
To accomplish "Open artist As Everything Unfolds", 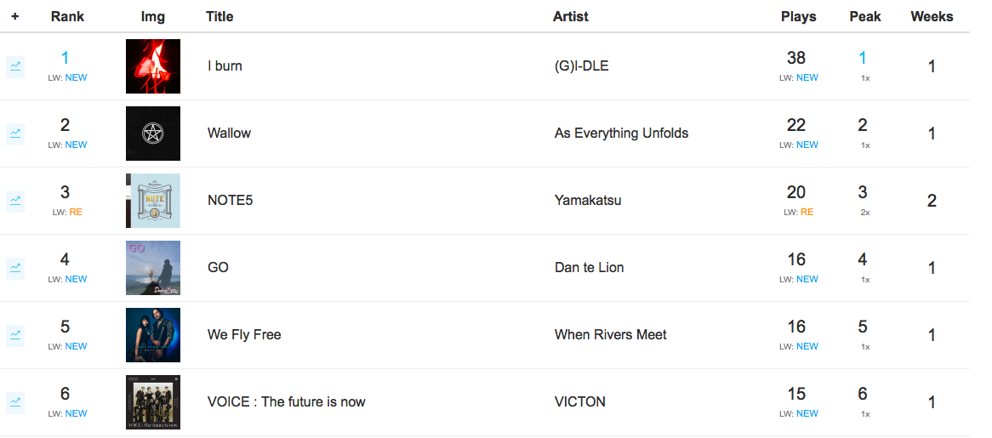I will (621, 134).
